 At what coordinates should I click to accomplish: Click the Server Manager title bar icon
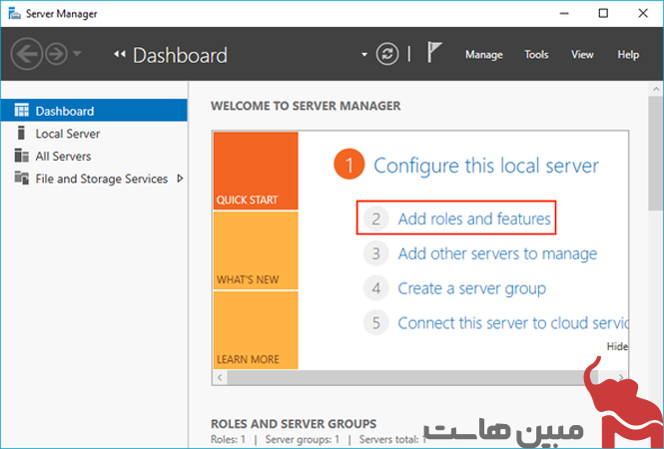[x=14, y=14]
